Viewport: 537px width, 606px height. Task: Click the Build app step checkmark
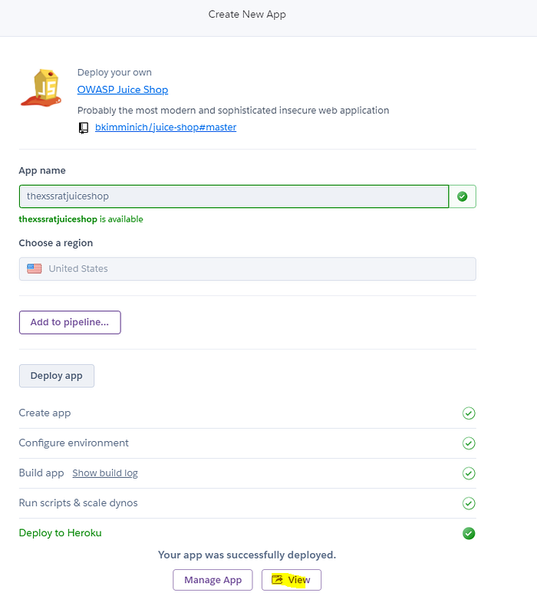coord(469,473)
